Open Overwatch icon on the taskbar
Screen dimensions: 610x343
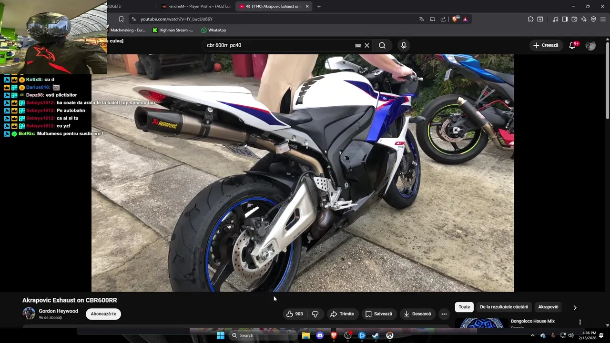click(390, 335)
